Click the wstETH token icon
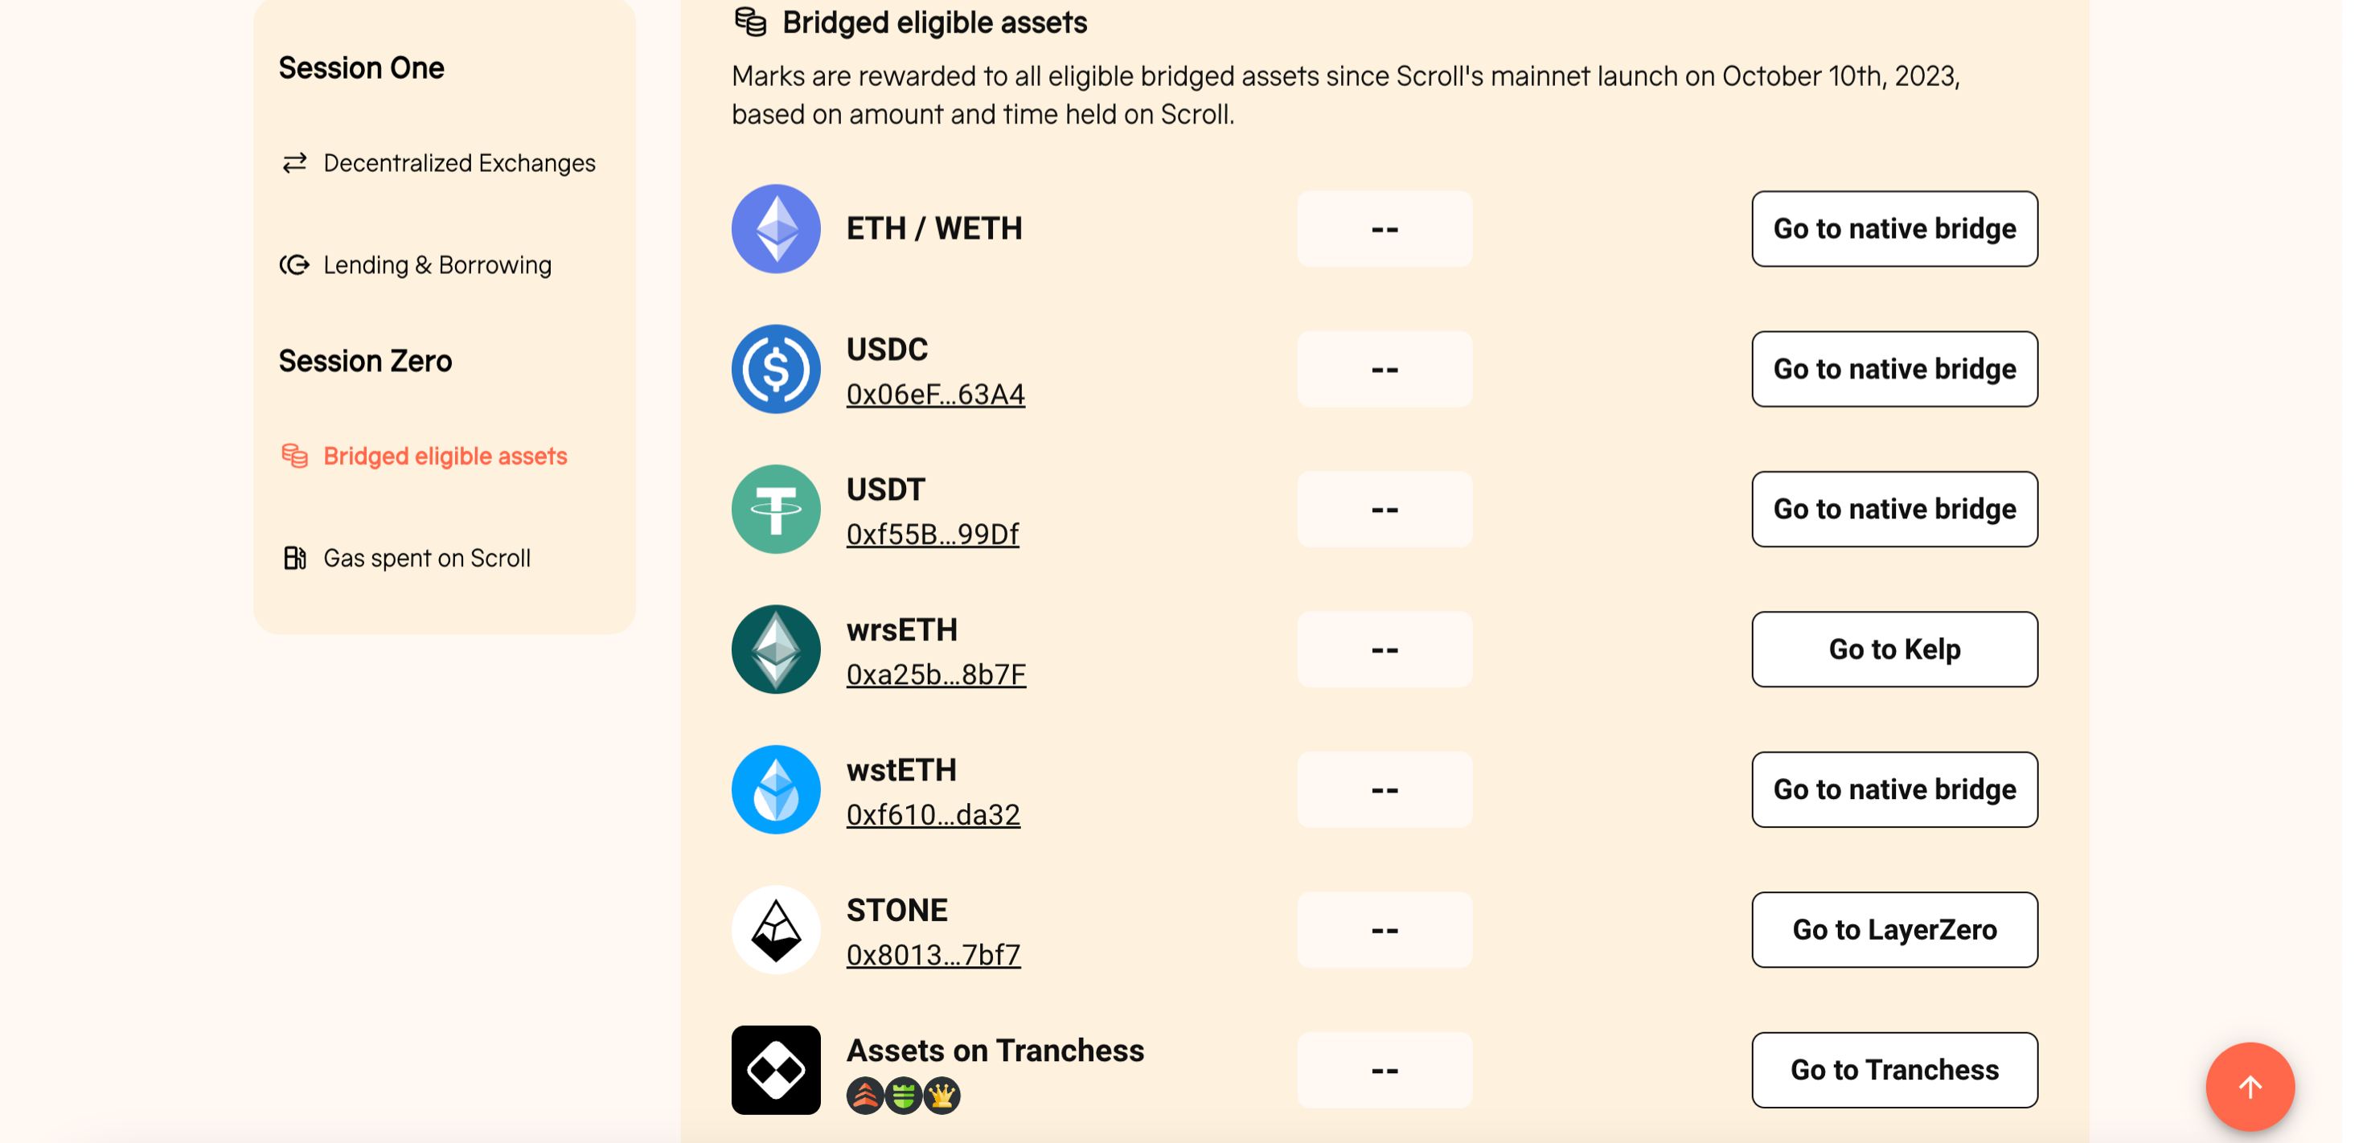Viewport: 2363px width, 1143px height. point(776,790)
